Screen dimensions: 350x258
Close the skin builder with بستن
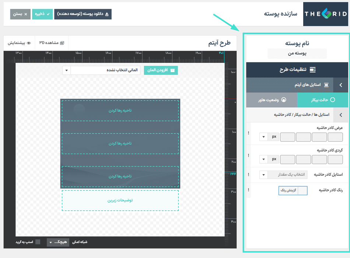click(20, 14)
